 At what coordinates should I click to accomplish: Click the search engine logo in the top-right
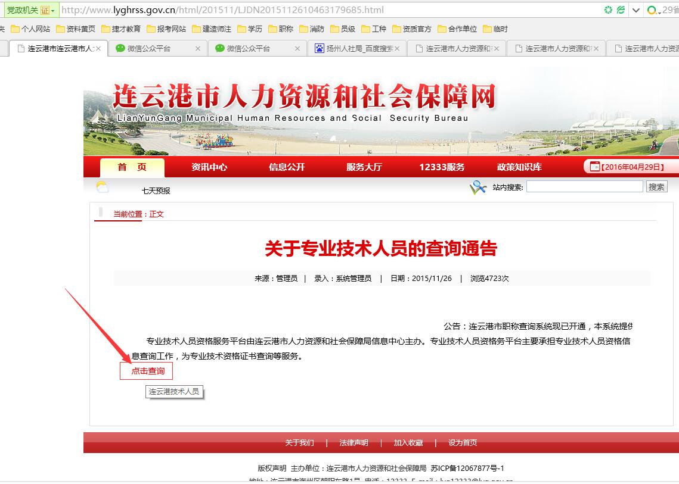point(652,10)
